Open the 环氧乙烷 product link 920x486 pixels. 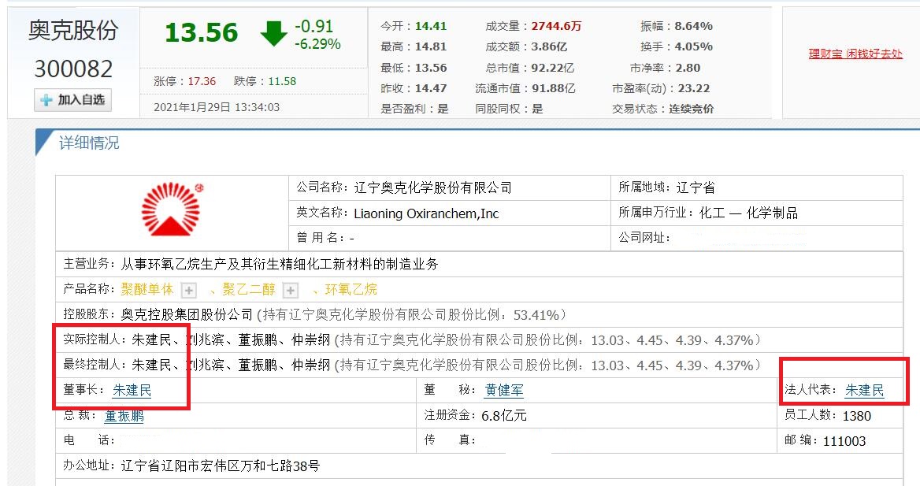pos(351,289)
